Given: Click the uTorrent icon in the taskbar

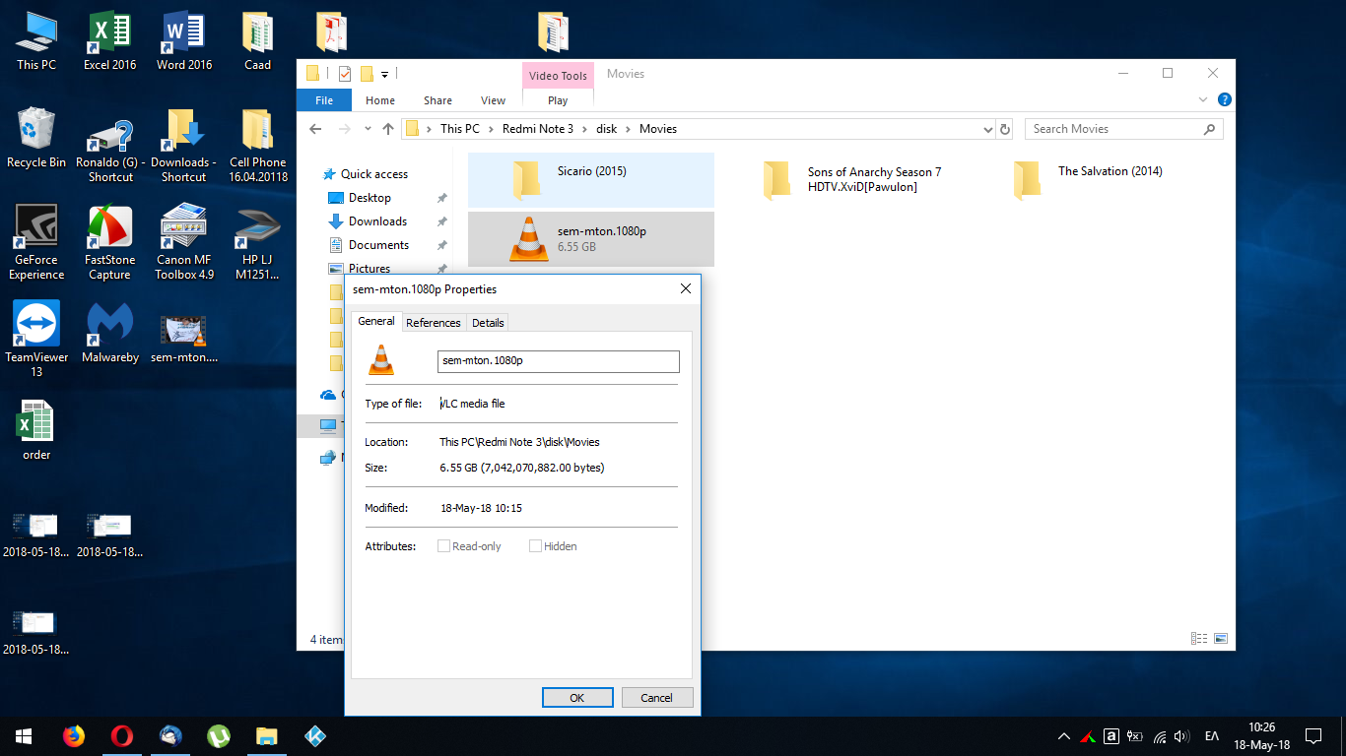Looking at the screenshot, I should click(219, 735).
